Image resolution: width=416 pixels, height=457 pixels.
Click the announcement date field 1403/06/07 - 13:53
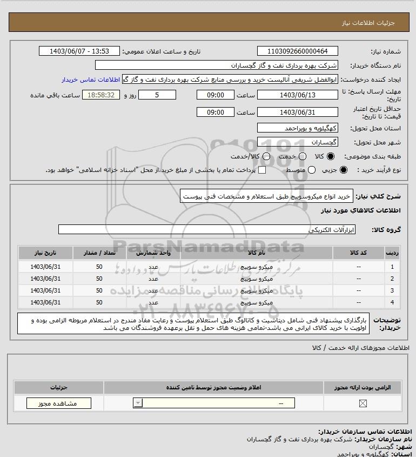[79, 51]
